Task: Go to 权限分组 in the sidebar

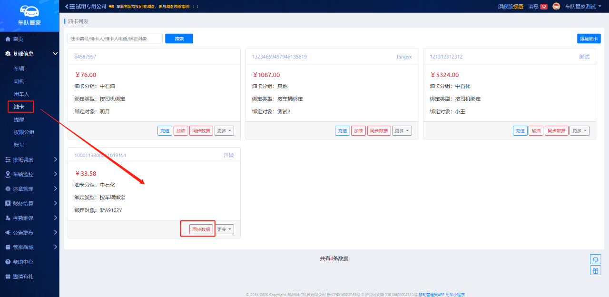Action: [x=24, y=132]
